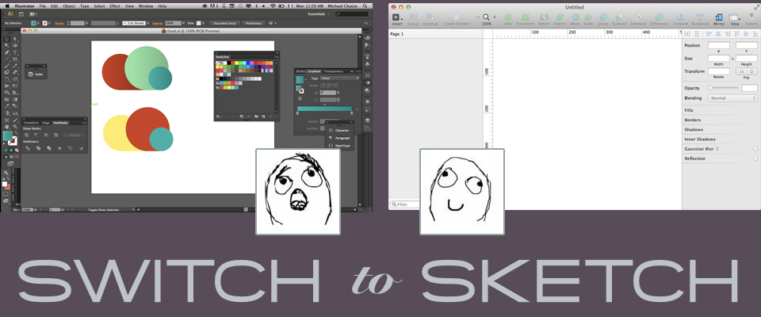Open the Object menu in Illustrator

69,6
